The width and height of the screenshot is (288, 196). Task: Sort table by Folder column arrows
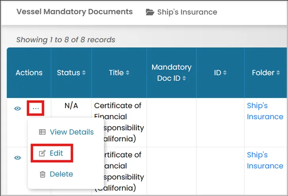[278, 73]
